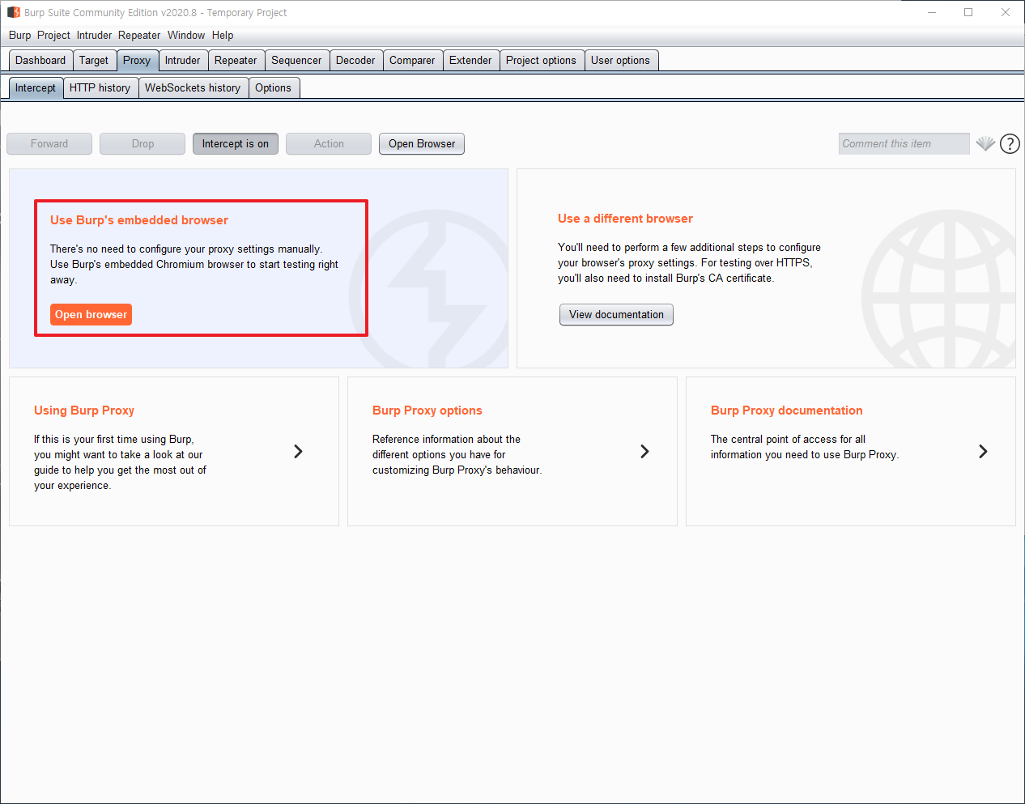The image size is (1025, 804).
Task: Open the proxy Options sub-tab
Action: (273, 87)
